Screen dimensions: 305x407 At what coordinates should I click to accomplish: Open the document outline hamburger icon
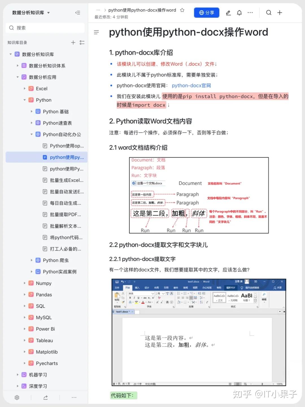pos(96,32)
